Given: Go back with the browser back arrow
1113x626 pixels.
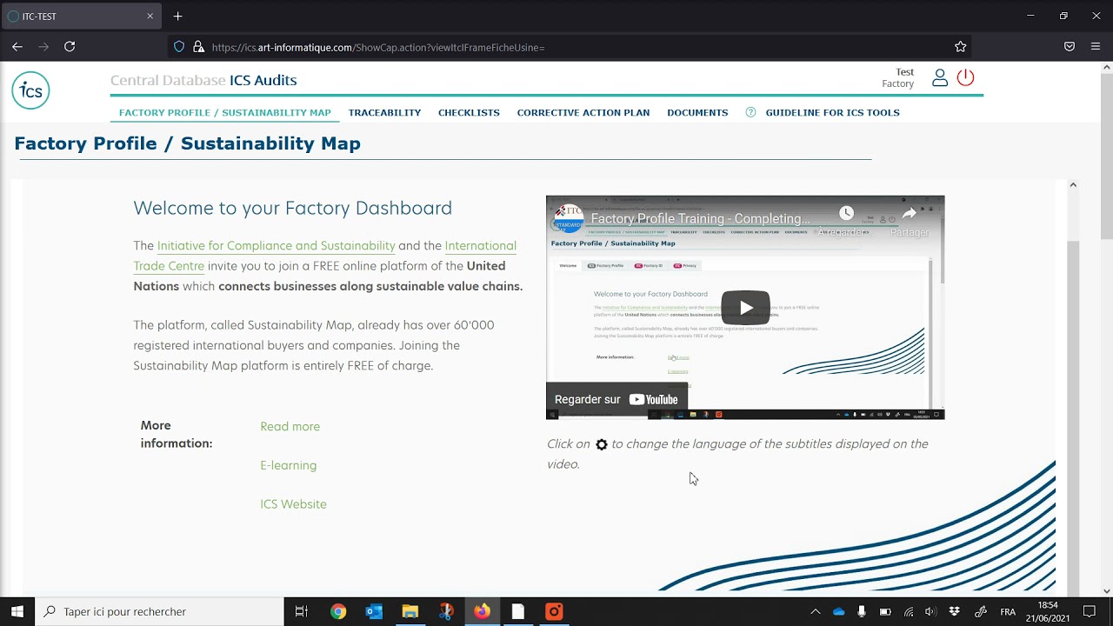Looking at the screenshot, I should pos(17,47).
